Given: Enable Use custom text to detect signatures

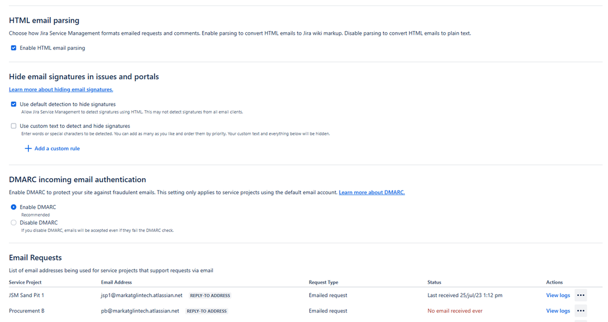Looking at the screenshot, I should point(13,126).
